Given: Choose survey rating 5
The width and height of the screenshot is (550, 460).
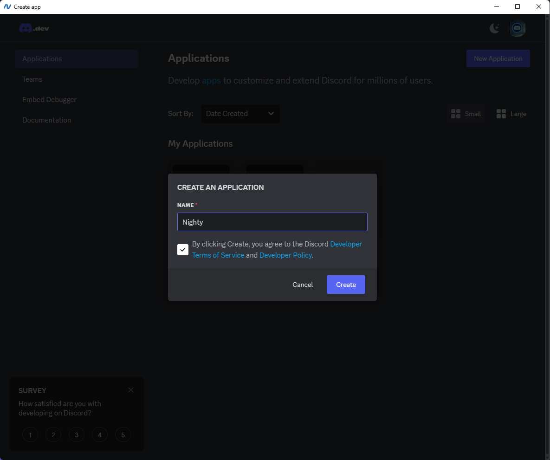Looking at the screenshot, I should (123, 435).
